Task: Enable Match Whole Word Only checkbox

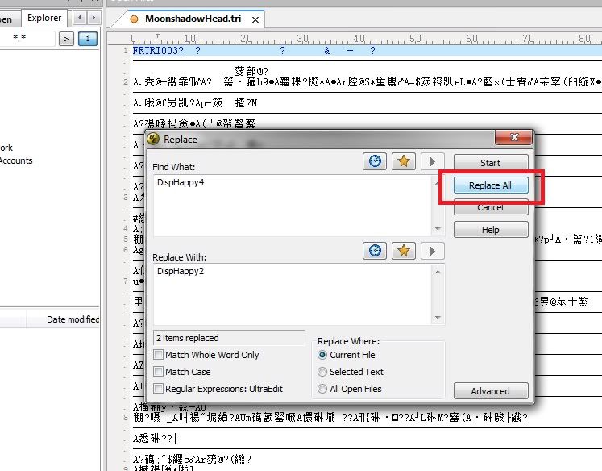Action: point(159,355)
